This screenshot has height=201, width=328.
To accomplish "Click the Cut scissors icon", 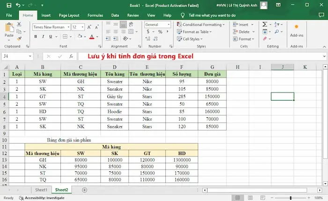I will pyautogui.click(x=19, y=24).
